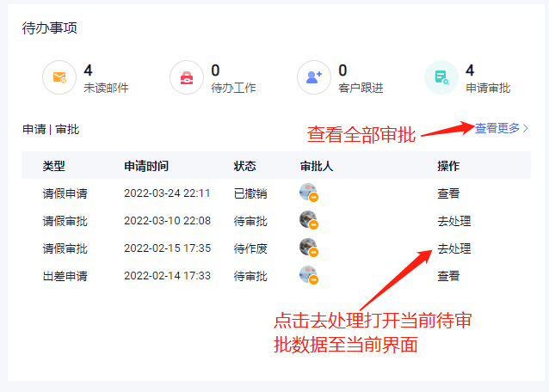Select the 申请审批 label
The height and width of the screenshot is (392, 549).
pyautogui.click(x=488, y=88)
